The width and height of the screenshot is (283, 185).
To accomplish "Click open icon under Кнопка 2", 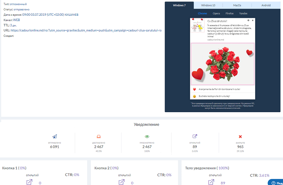I will click(122, 182).
